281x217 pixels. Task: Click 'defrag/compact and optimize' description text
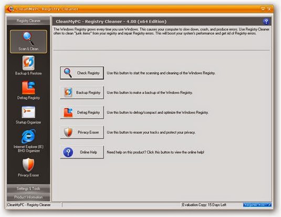(158, 112)
